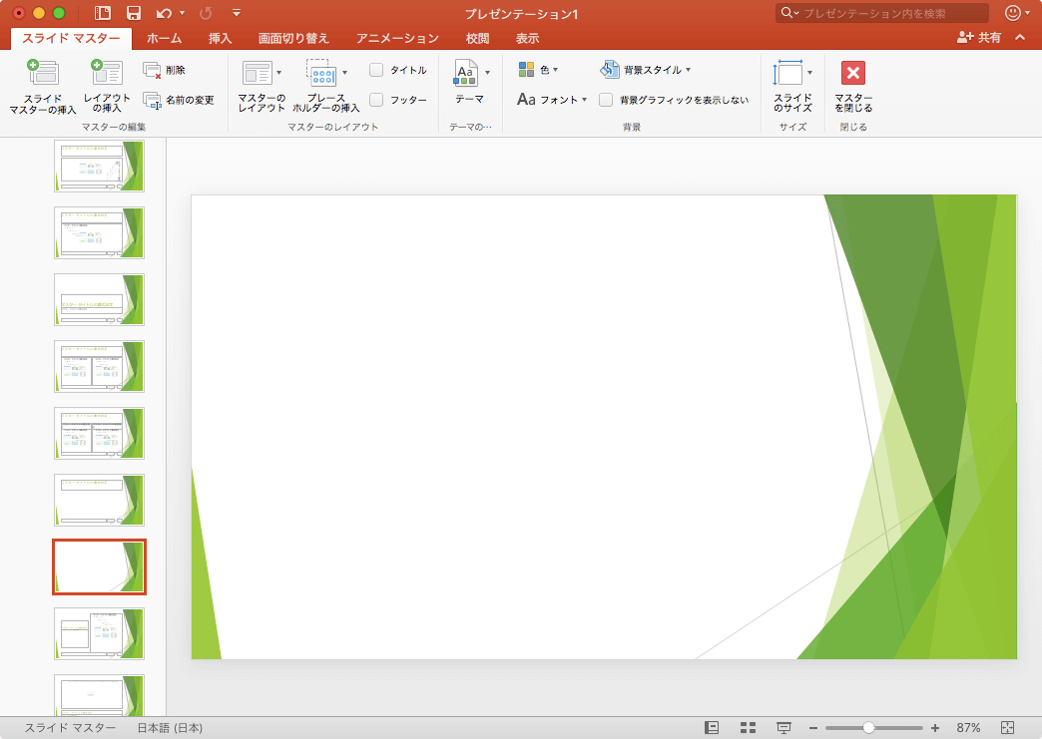Expand Background Styles dropdown arrow
The width and height of the screenshot is (1042, 739).
point(688,69)
